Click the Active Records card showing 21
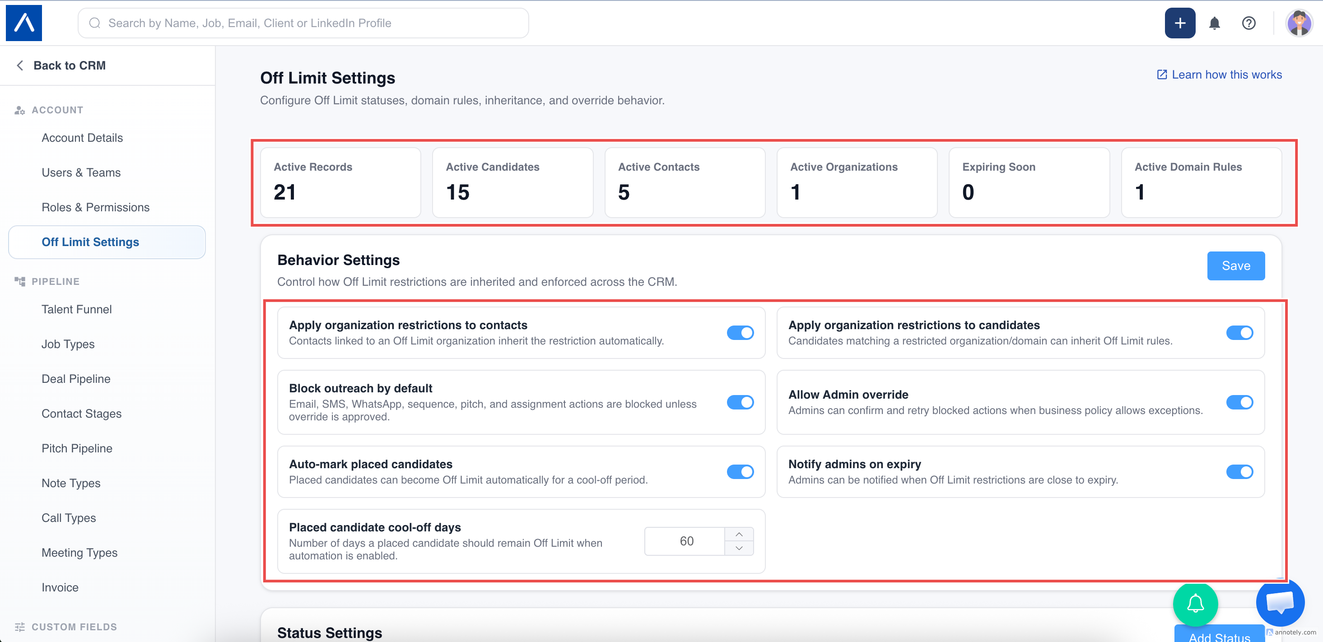Image resolution: width=1323 pixels, height=642 pixels. 340,182
